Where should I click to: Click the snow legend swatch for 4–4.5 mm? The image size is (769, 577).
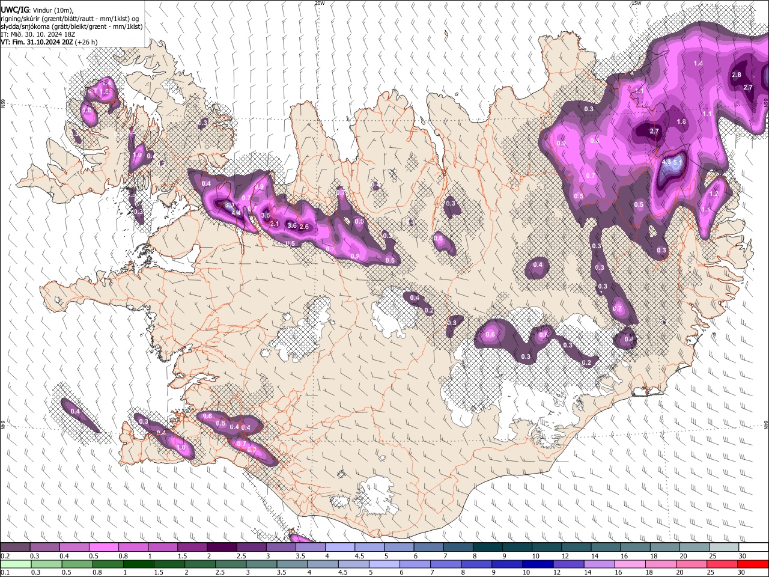pos(339,548)
